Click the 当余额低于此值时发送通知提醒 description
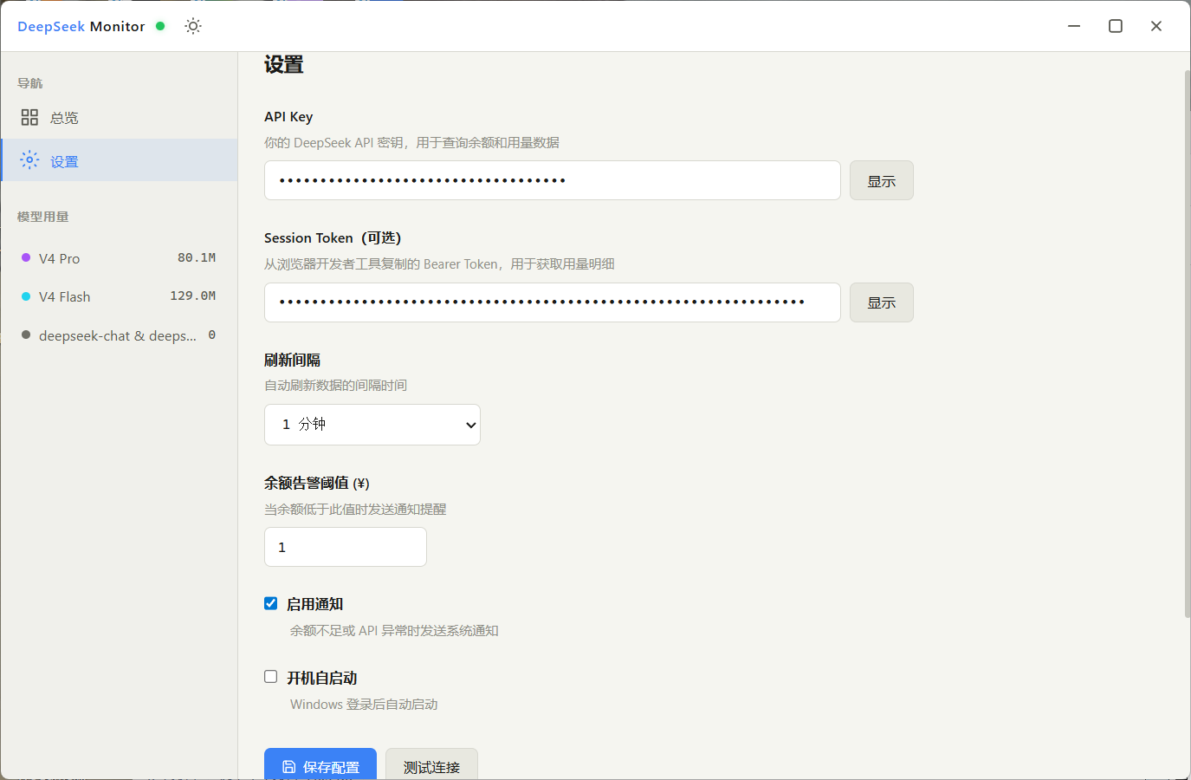 [355, 509]
